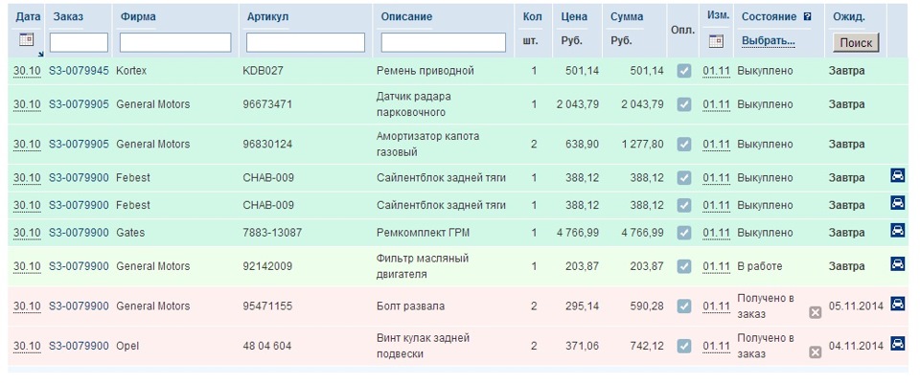This screenshot has height=385, width=920.
Task: Sort by the Фирма column header
Action: point(139,17)
